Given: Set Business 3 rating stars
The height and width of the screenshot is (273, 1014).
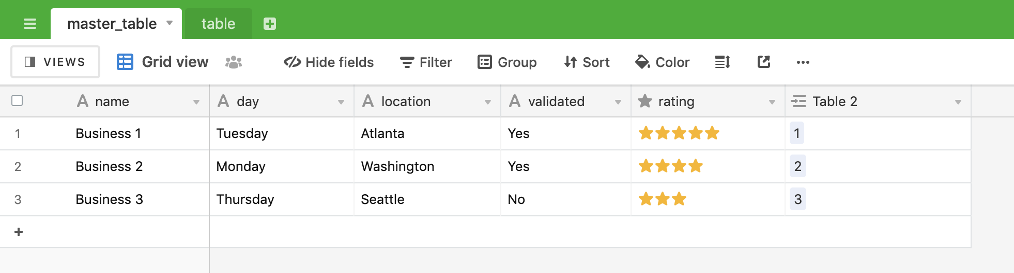Looking at the screenshot, I should (x=663, y=199).
